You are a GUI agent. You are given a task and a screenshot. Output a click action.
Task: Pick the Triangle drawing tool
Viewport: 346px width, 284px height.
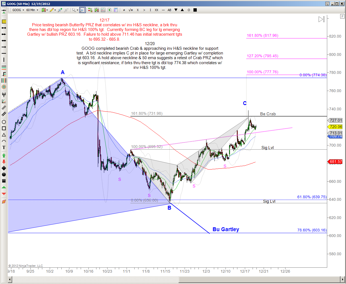(4, 135)
